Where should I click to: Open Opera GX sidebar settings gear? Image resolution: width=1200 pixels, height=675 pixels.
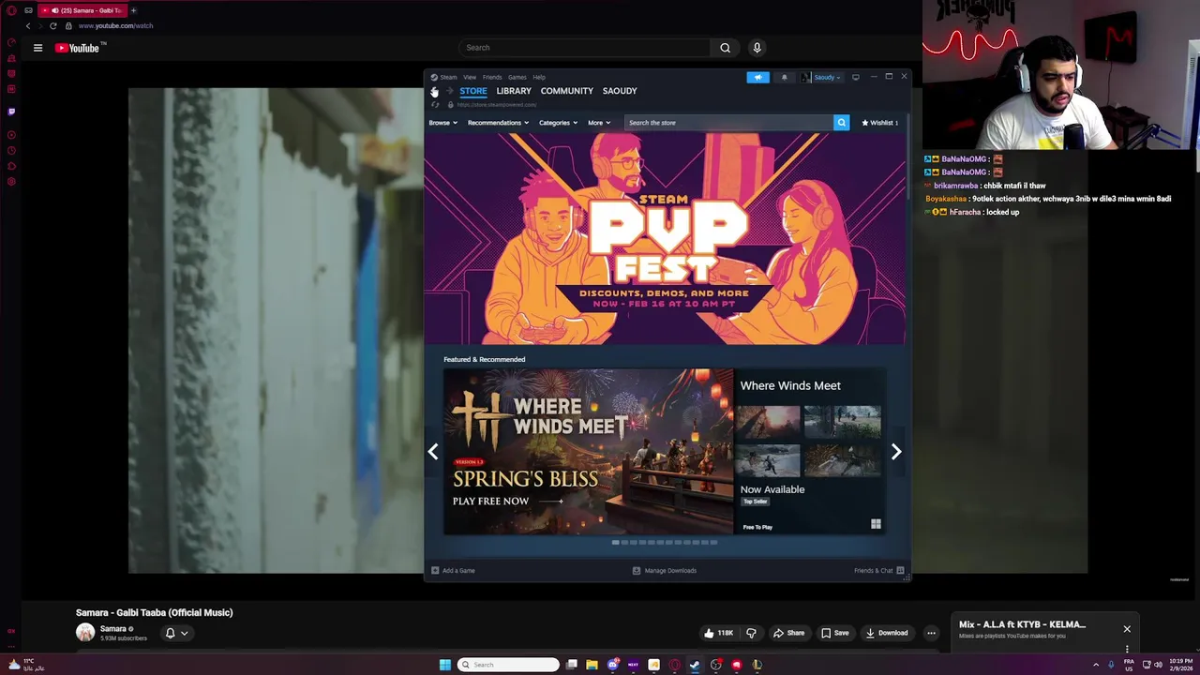click(x=11, y=182)
